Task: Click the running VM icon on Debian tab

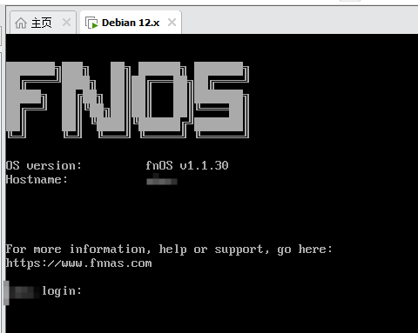Action: pyautogui.click(x=91, y=23)
